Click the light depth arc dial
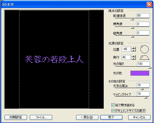 (145, 58)
